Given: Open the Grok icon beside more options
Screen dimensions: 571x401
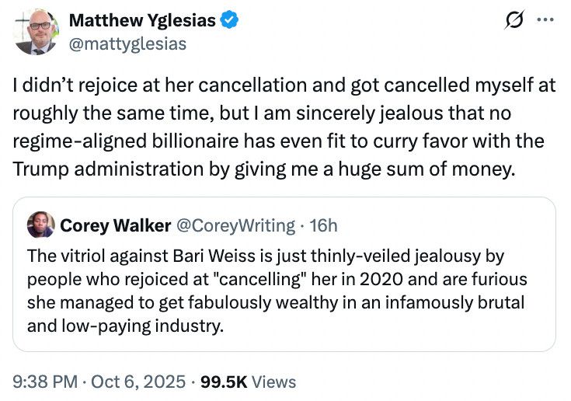Looking at the screenshot, I should (513, 22).
